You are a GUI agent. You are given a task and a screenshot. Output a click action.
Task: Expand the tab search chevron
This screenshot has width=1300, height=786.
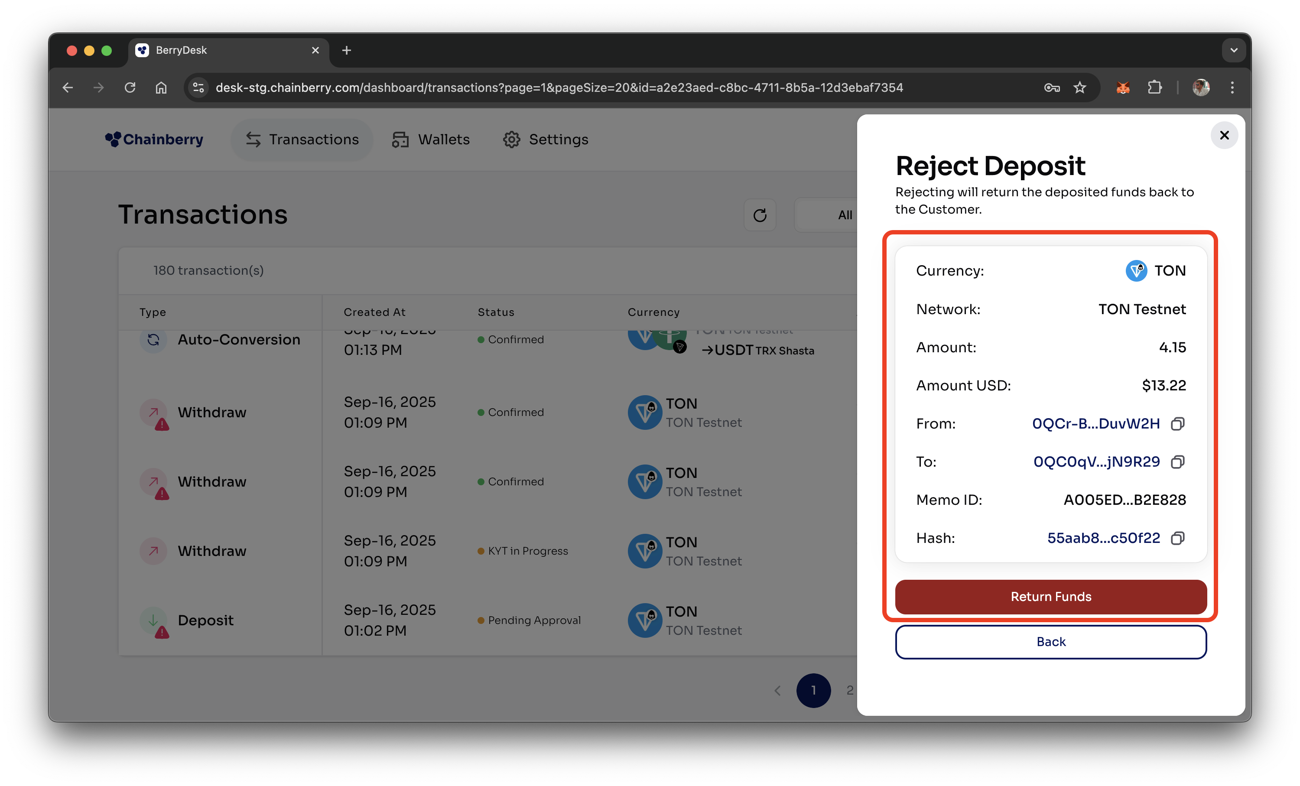click(1234, 51)
